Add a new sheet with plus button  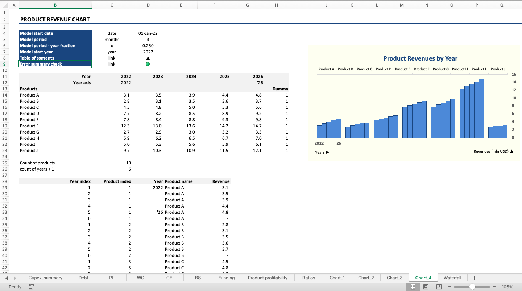(475, 278)
